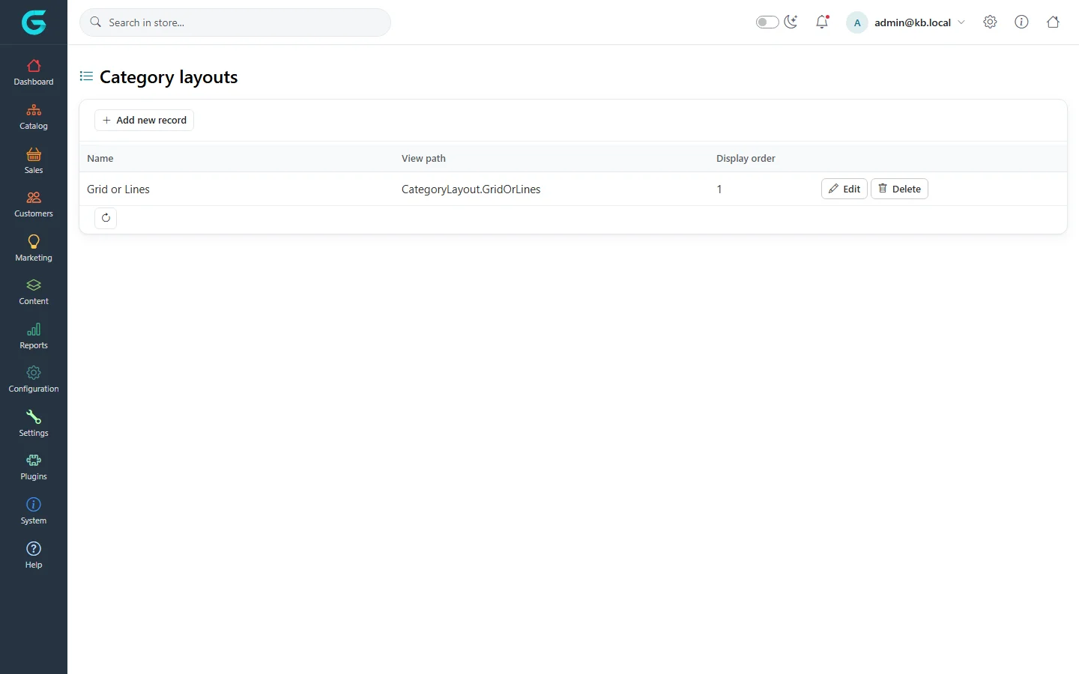1079x674 pixels.
Task: Click display order value 1
Action: pos(719,189)
